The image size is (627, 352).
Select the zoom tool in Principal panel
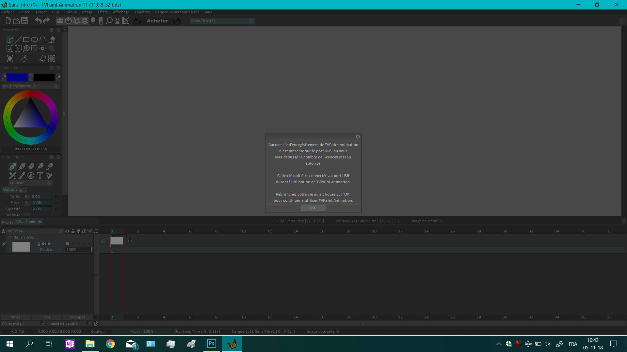[x=27, y=48]
